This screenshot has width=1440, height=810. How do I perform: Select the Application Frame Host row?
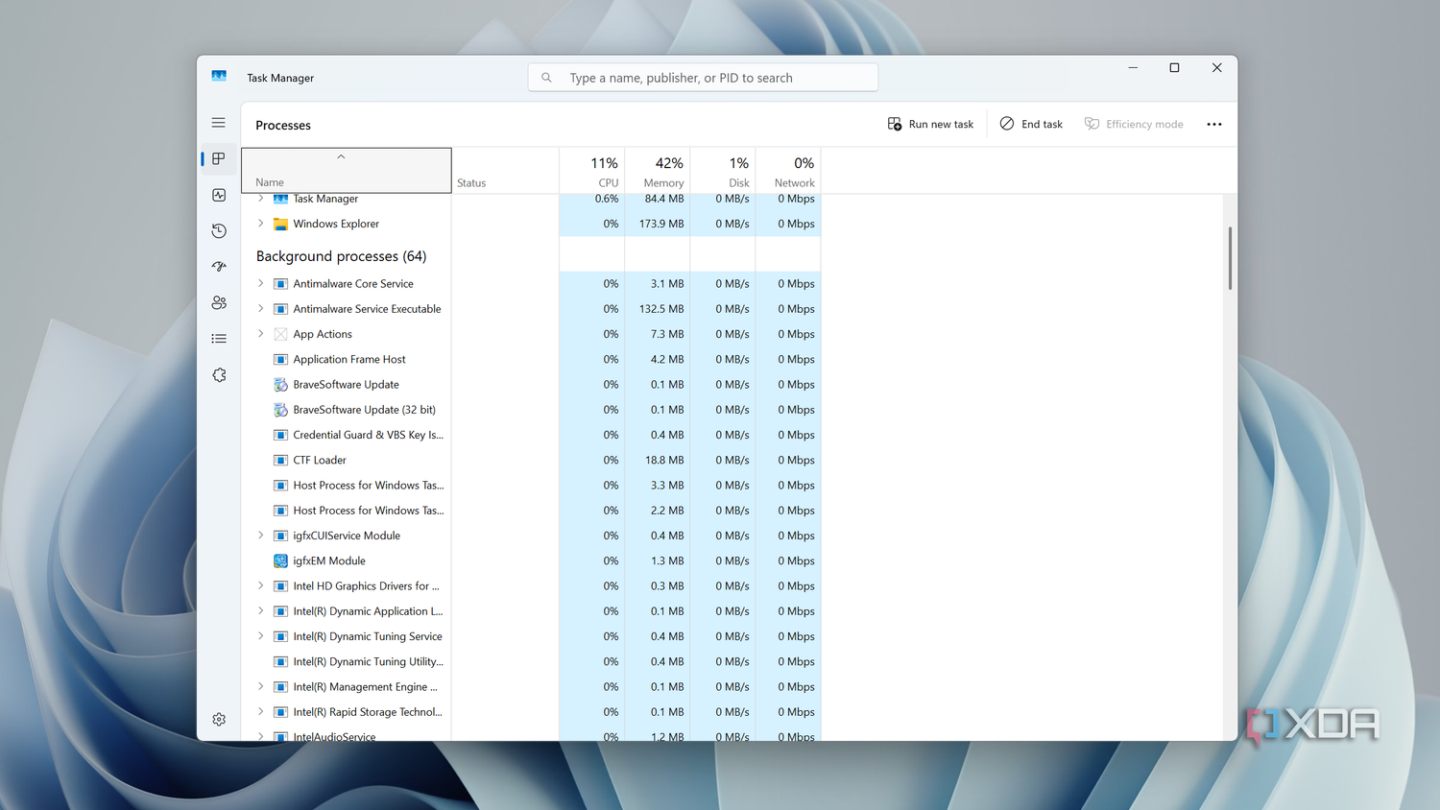[531, 360]
